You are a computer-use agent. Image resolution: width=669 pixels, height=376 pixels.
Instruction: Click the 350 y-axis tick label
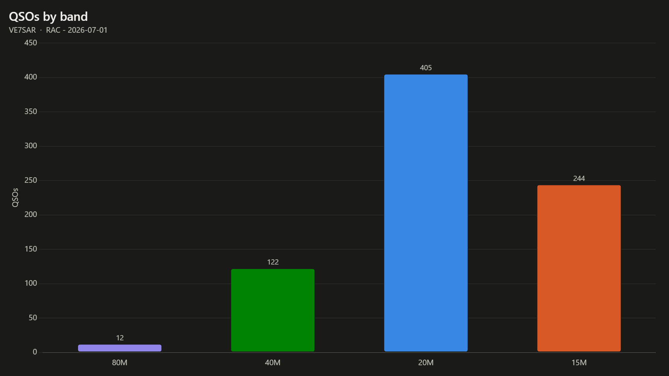(x=30, y=111)
